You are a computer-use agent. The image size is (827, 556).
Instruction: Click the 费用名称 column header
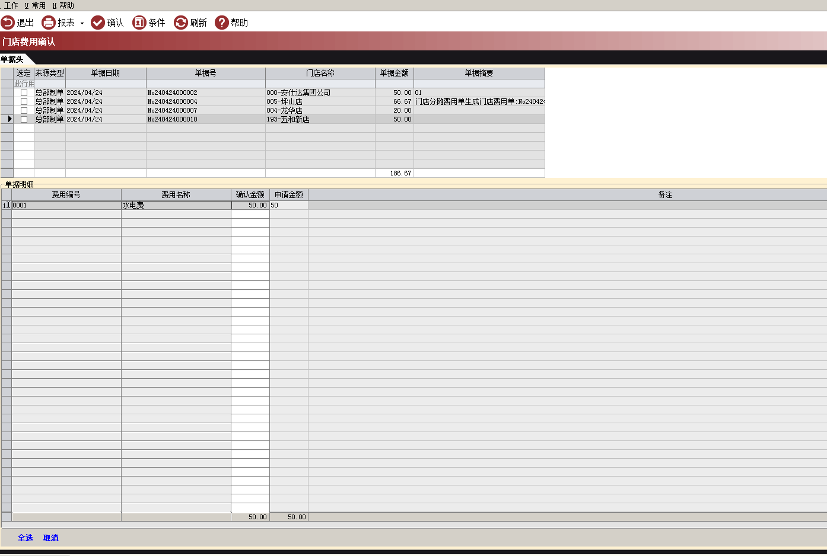pos(176,195)
